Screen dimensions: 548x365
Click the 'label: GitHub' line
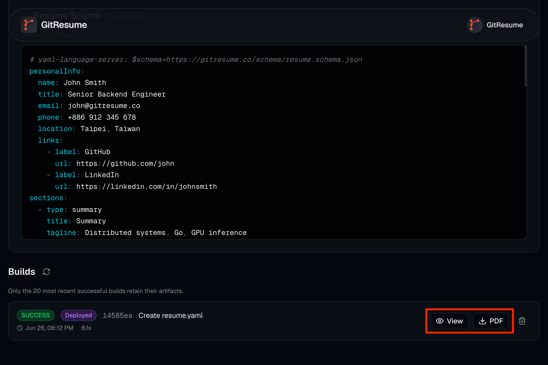click(x=83, y=152)
